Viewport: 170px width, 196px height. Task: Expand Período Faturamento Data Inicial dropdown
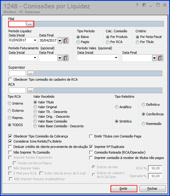pos(35,58)
